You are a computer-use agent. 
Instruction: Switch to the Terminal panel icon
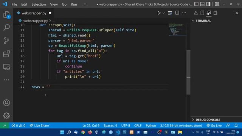tap(209, 13)
